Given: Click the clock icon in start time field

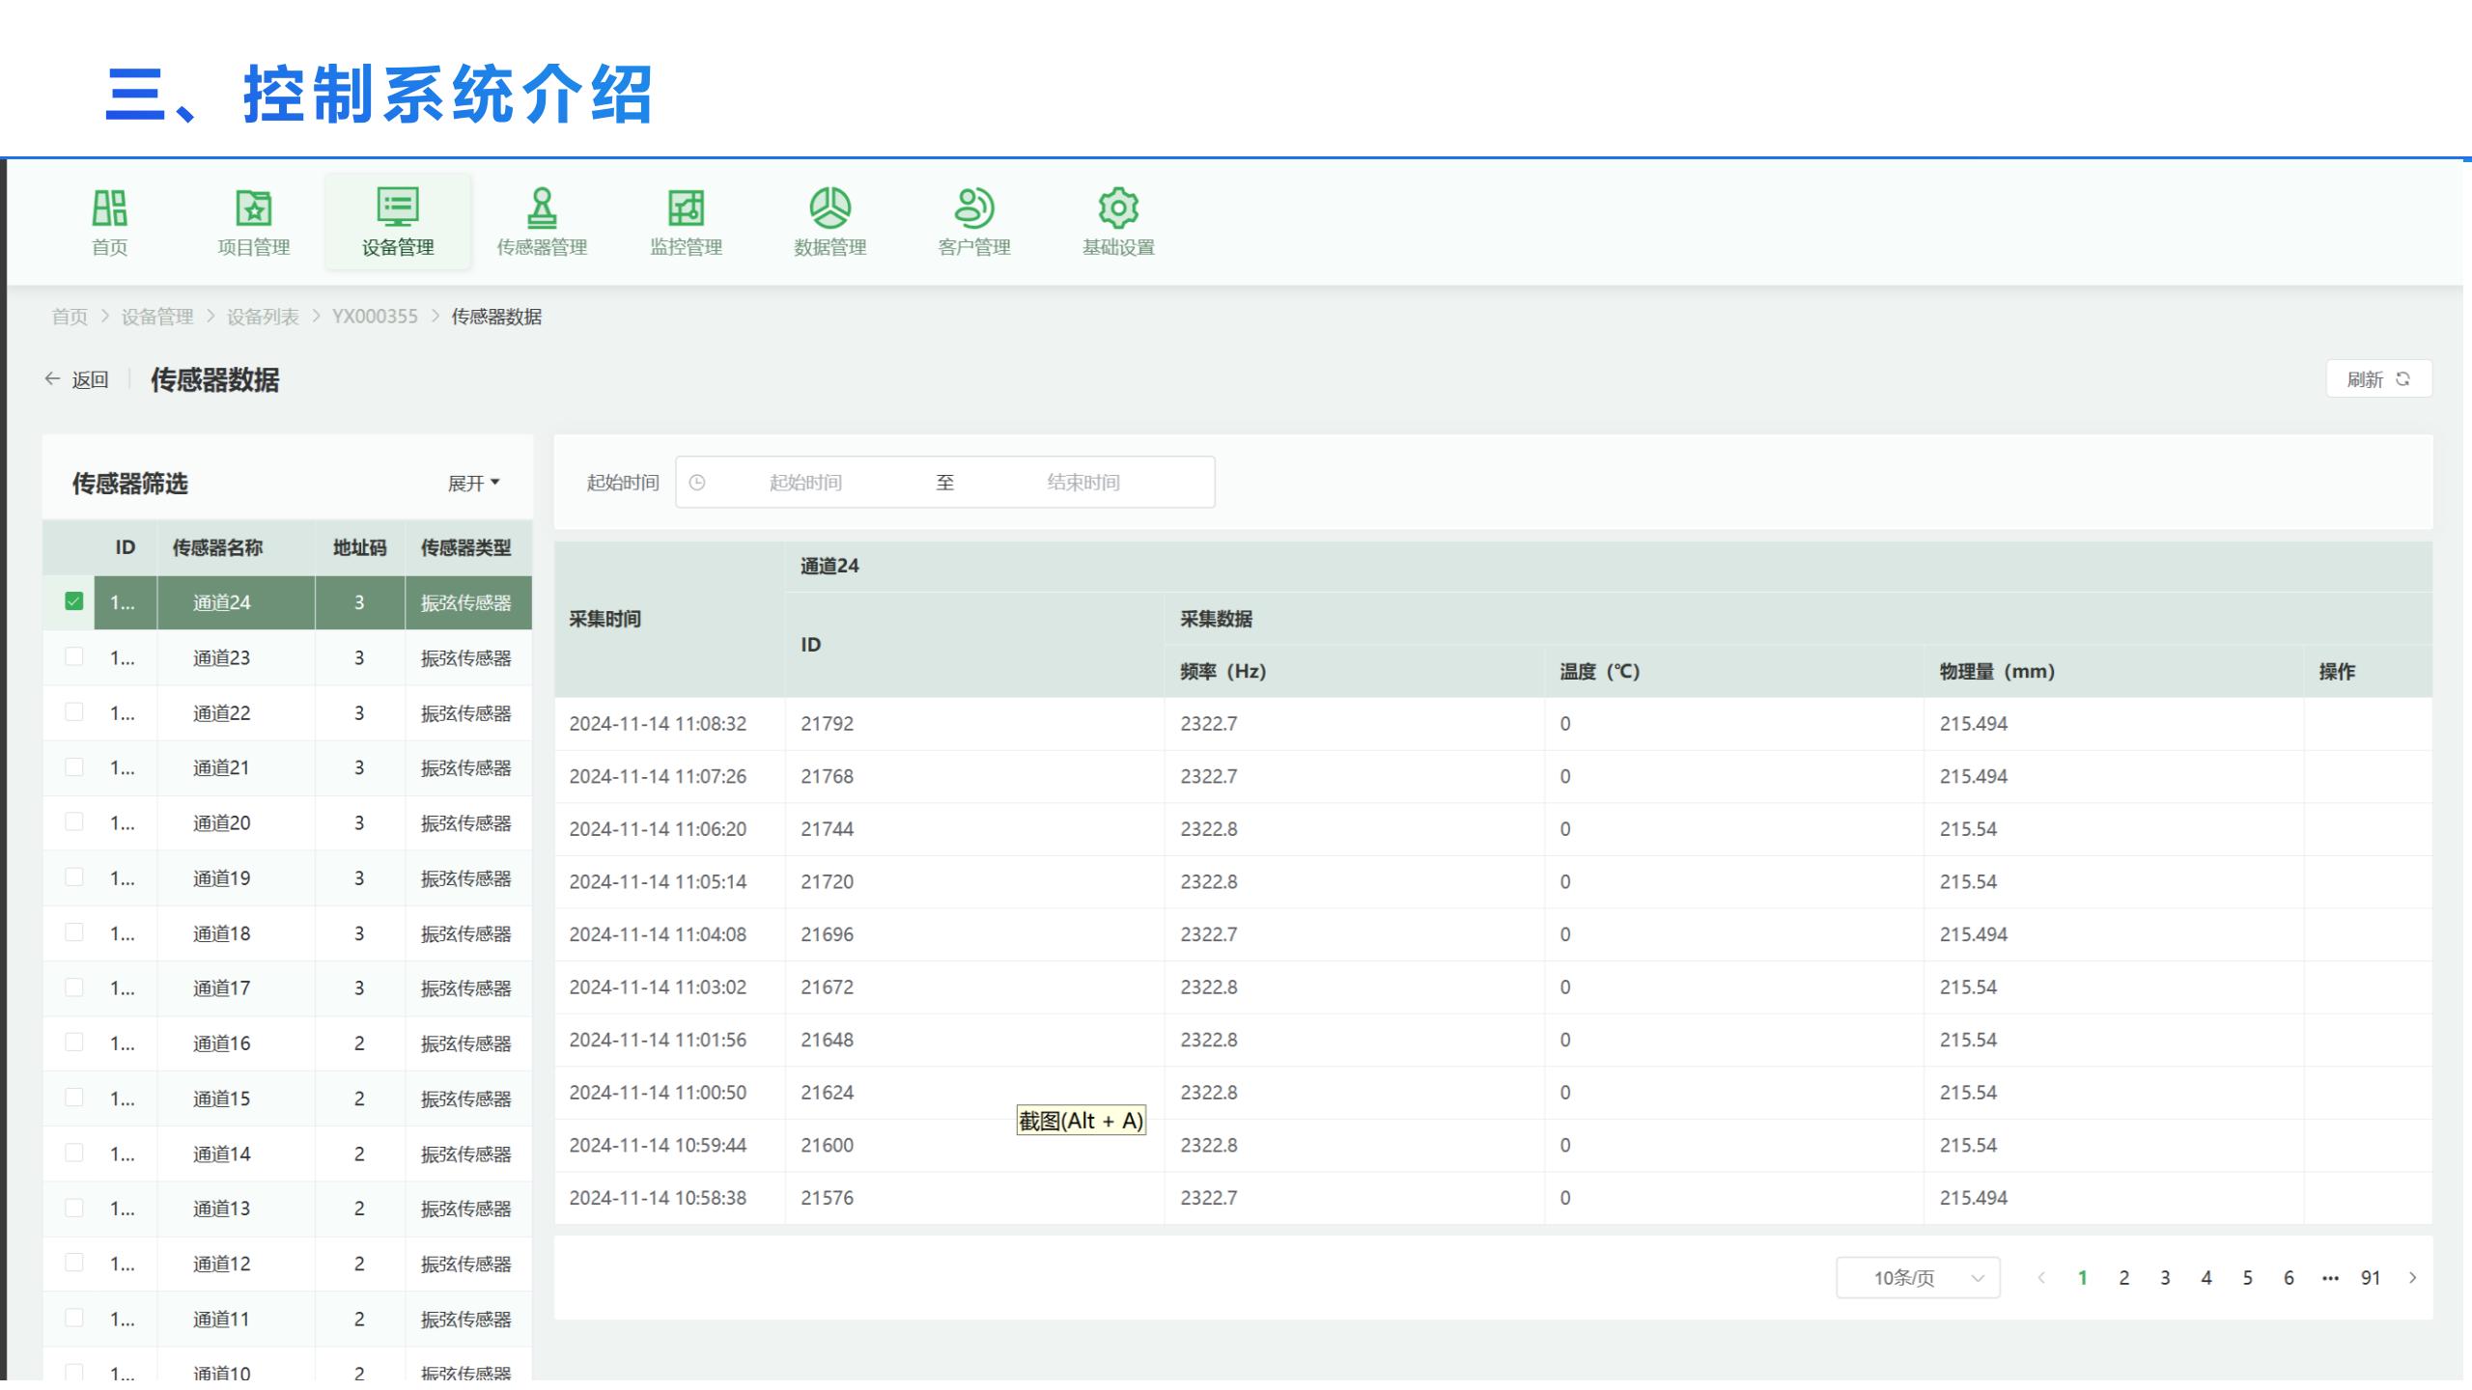Looking at the screenshot, I should [x=697, y=482].
